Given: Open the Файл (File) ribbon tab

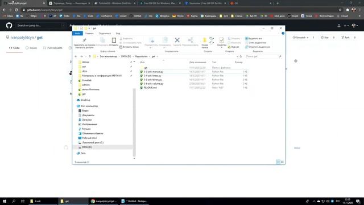Looking at the screenshot, I should 77,34.
